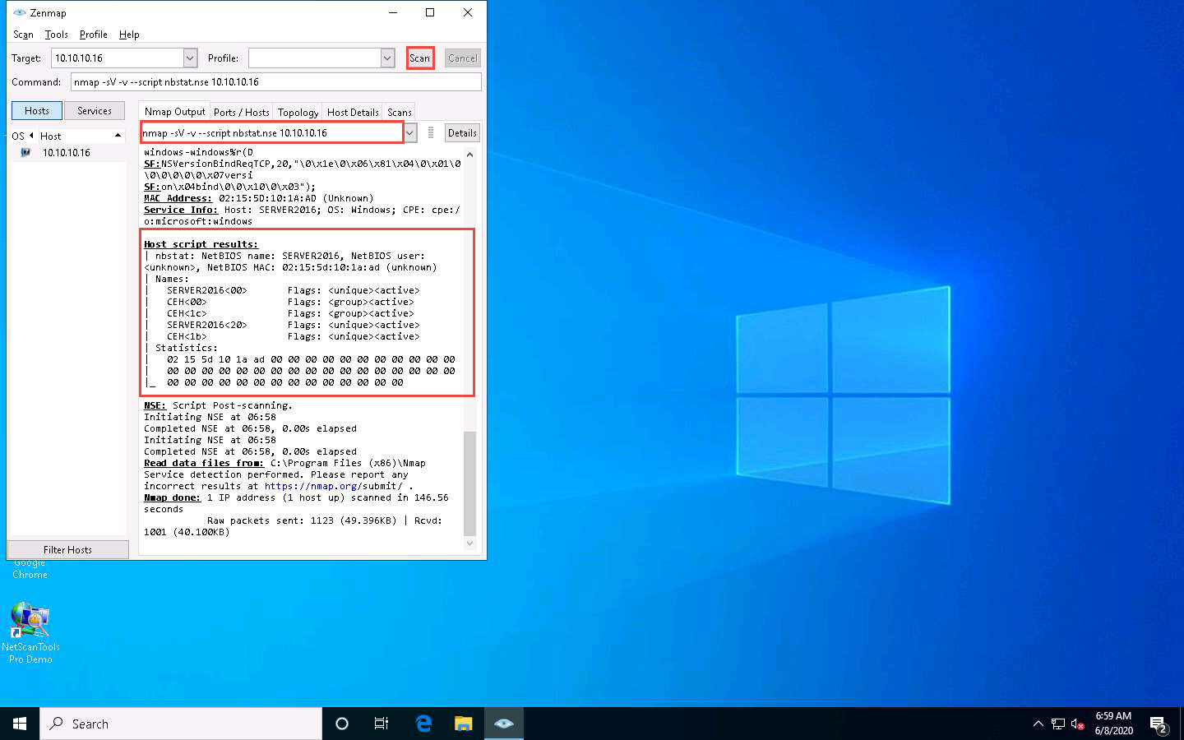Screen dimensions: 1184x740
Task: Open the Google Chrome desktop shortcut label
Action: point(30,569)
